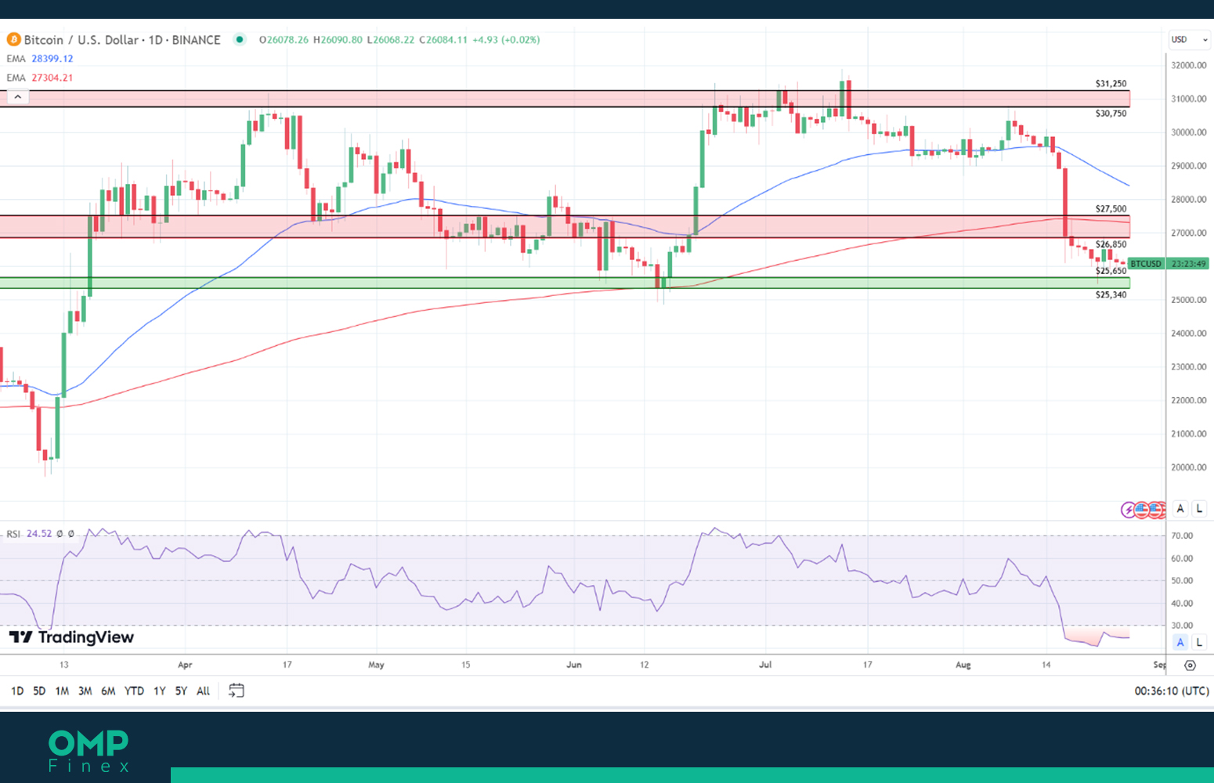
Task: Select the 5Y time range
Action: 181,691
